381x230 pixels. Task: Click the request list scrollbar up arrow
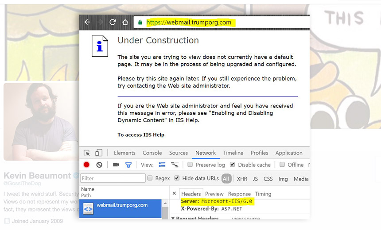(x=165, y=203)
